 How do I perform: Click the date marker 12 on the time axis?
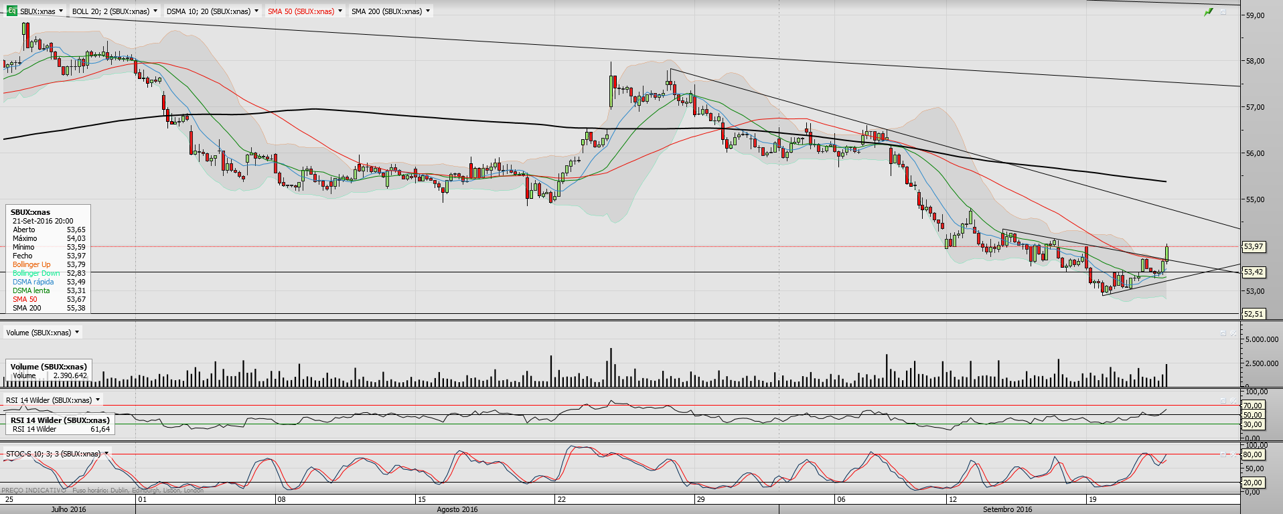(952, 499)
